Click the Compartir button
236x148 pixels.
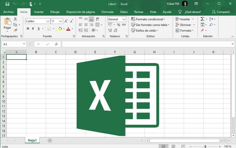pos(221,12)
